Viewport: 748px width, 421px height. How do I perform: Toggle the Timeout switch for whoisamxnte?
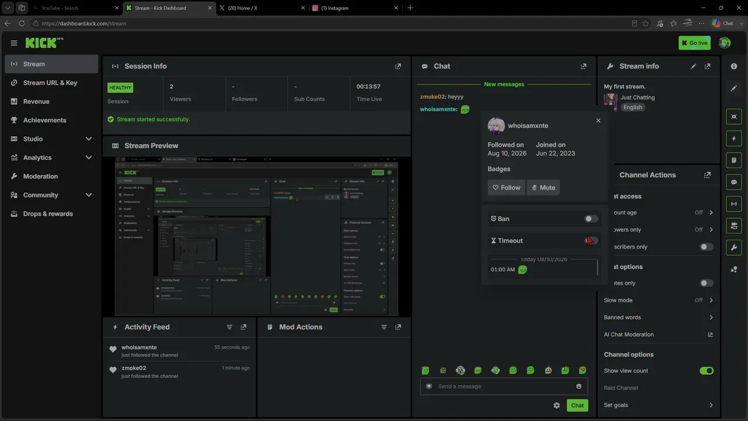pyautogui.click(x=591, y=240)
